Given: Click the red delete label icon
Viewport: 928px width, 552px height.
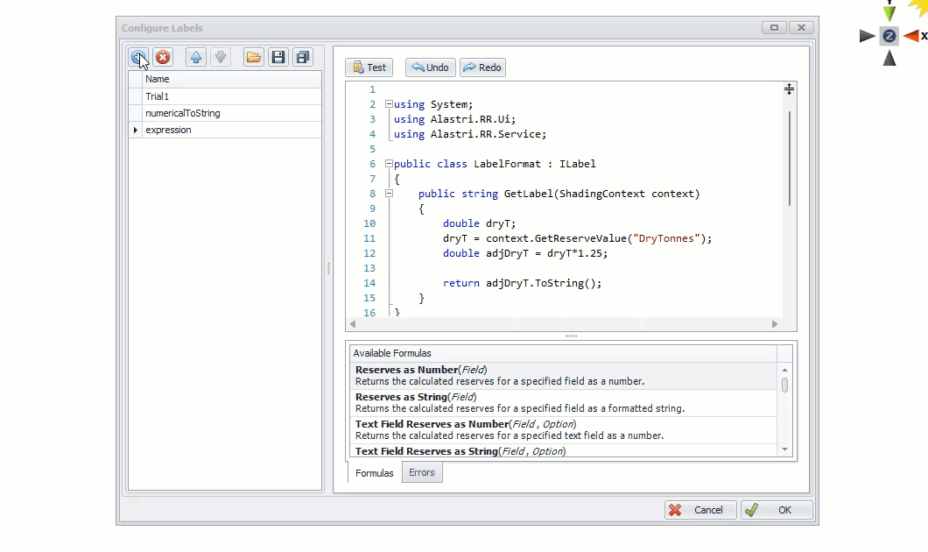Looking at the screenshot, I should 163,57.
